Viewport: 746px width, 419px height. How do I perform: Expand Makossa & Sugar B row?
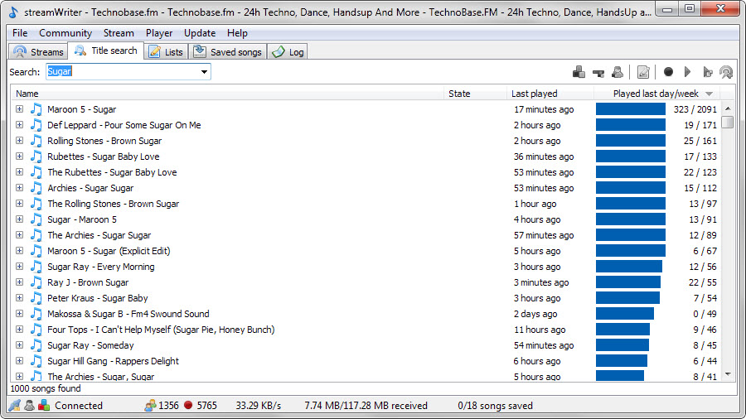(19, 314)
